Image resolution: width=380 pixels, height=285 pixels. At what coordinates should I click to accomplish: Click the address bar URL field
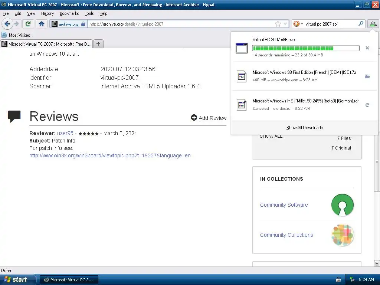pyautogui.click(x=181, y=24)
